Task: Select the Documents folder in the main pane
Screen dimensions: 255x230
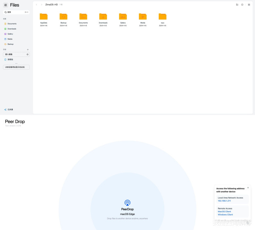Action: coord(83,20)
